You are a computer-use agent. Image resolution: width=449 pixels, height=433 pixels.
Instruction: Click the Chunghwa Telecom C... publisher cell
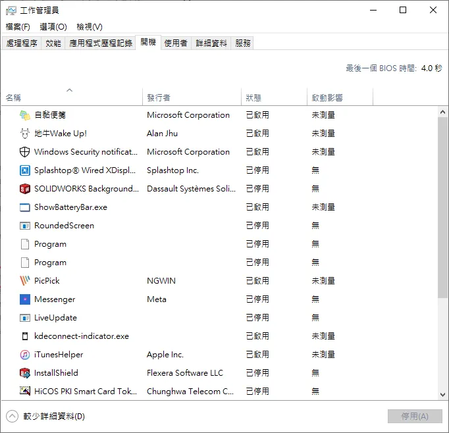pos(190,392)
